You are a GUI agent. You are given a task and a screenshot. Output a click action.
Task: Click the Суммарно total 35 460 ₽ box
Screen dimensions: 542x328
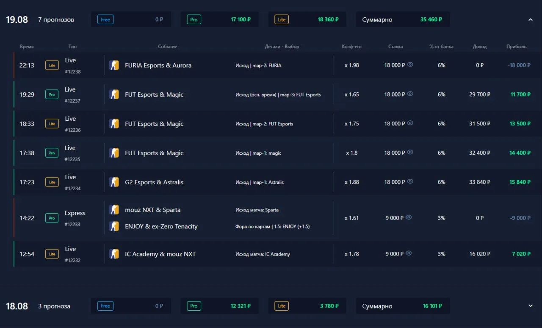click(403, 19)
